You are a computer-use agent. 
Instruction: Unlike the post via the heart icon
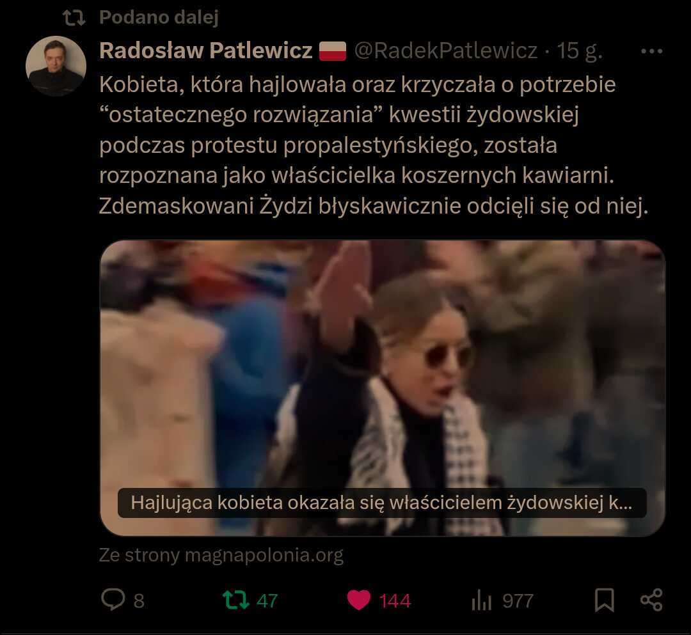pyautogui.click(x=359, y=600)
